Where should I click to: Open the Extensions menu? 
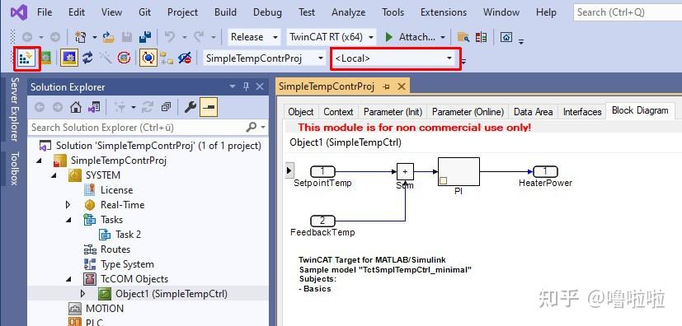point(443,12)
